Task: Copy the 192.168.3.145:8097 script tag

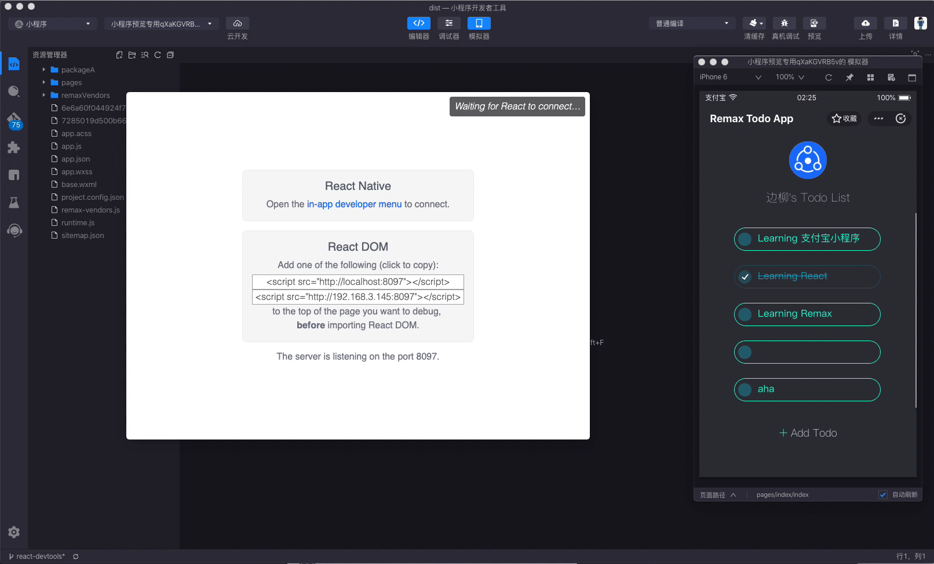Action: click(358, 297)
